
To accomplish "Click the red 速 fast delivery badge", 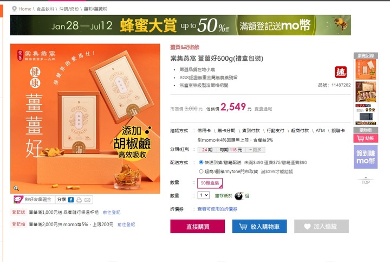I will pos(341,72).
